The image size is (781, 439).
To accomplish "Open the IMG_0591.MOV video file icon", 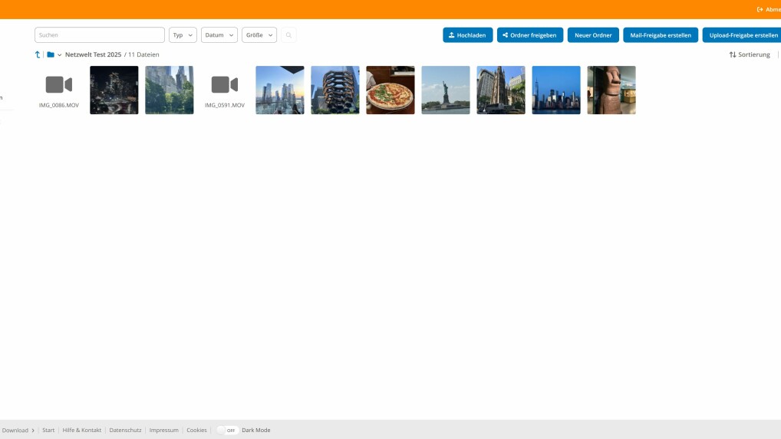I will tap(225, 85).
